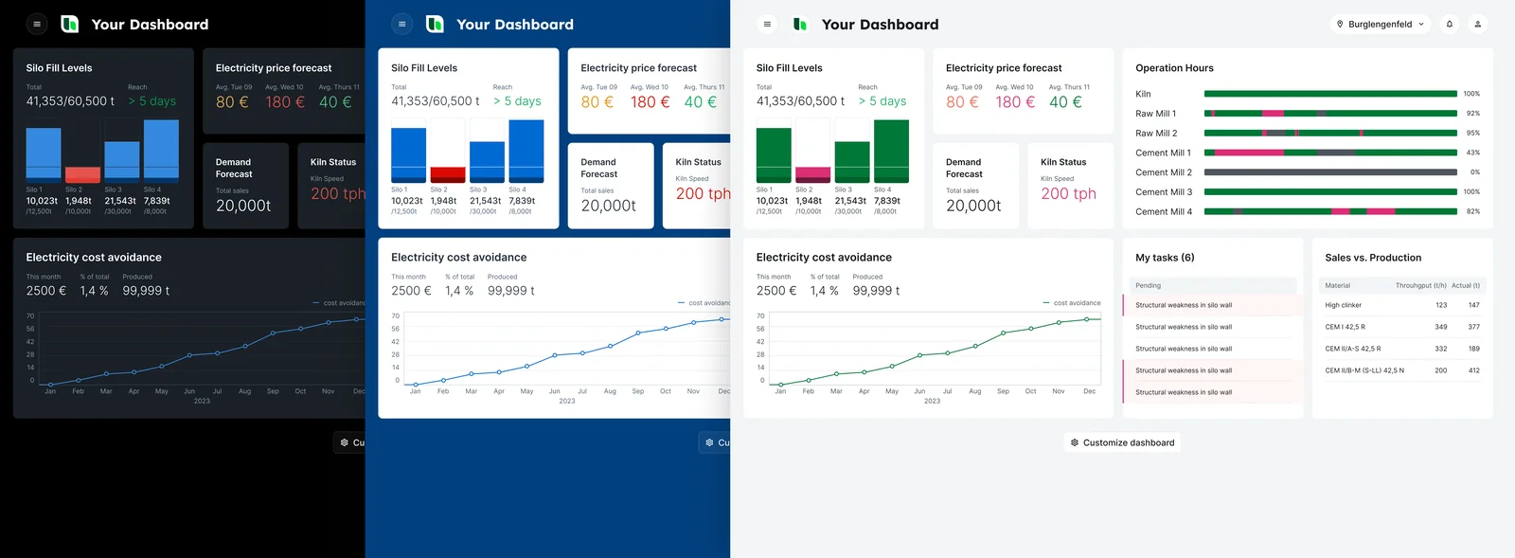Screen dimensions: 1515x558
Task: Click Electricity cost avoidance heading in dark theme
Action: pos(94,258)
